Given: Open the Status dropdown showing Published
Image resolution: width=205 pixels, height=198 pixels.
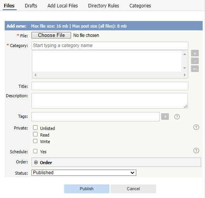Looking at the screenshot, I should point(84,173).
